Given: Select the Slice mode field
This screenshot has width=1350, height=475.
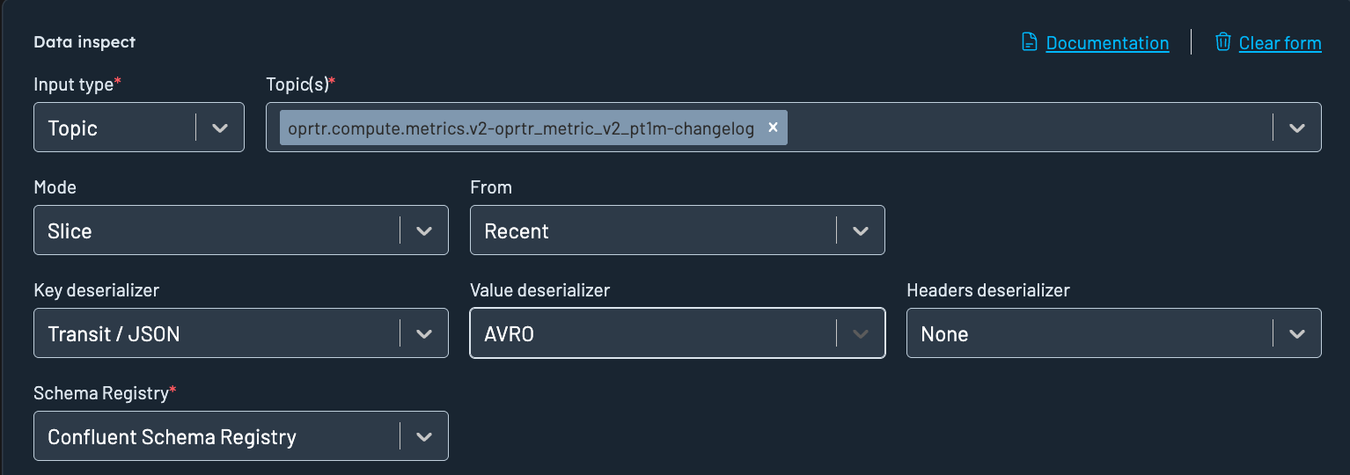Looking at the screenshot, I should click(x=211, y=231).
